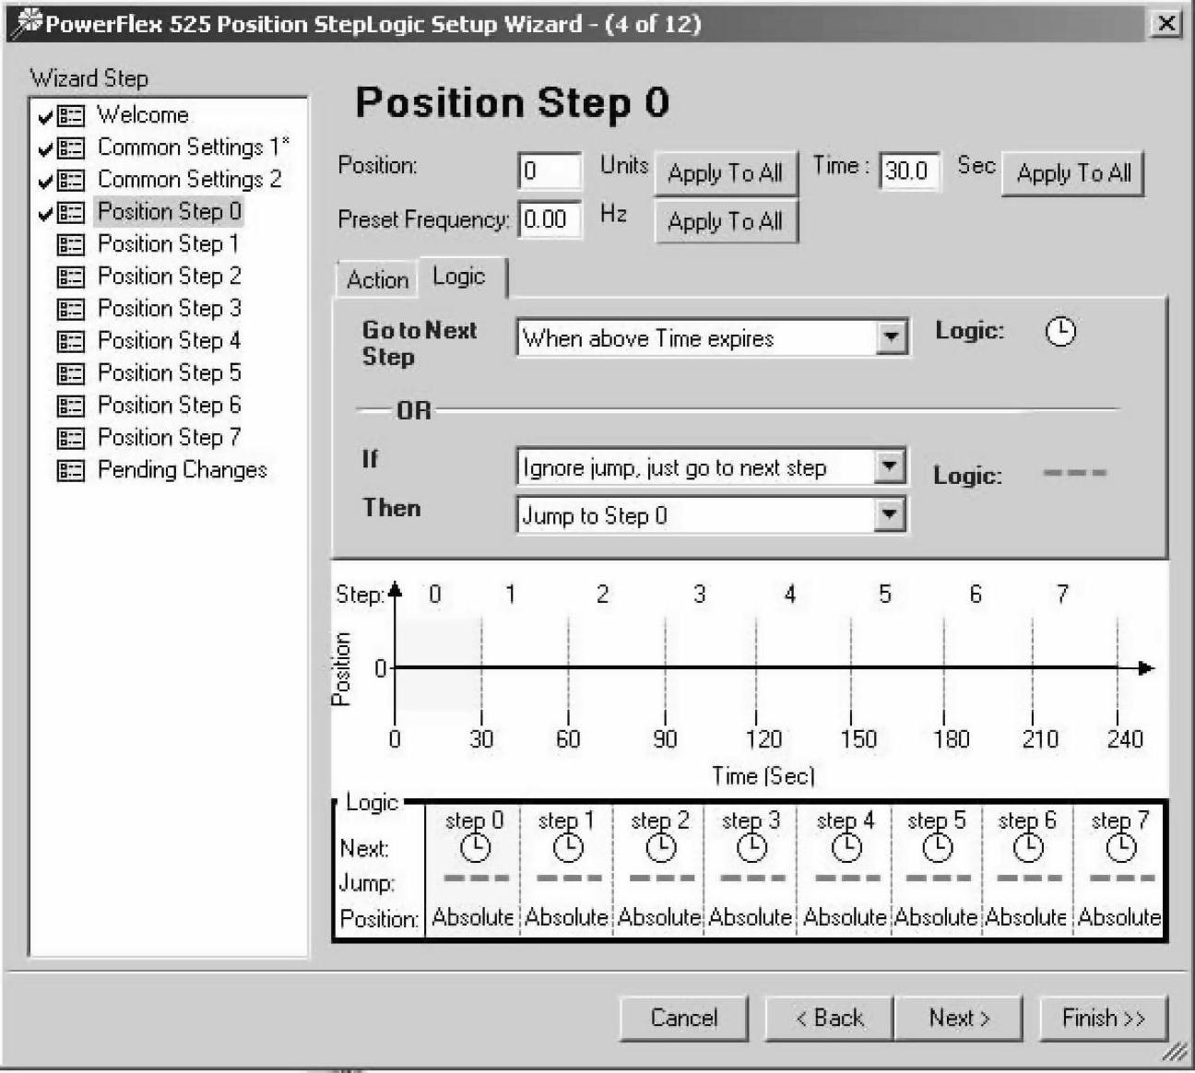Go back with the < Back button
Image resolution: width=1195 pixels, height=1073 pixels.
click(829, 1018)
